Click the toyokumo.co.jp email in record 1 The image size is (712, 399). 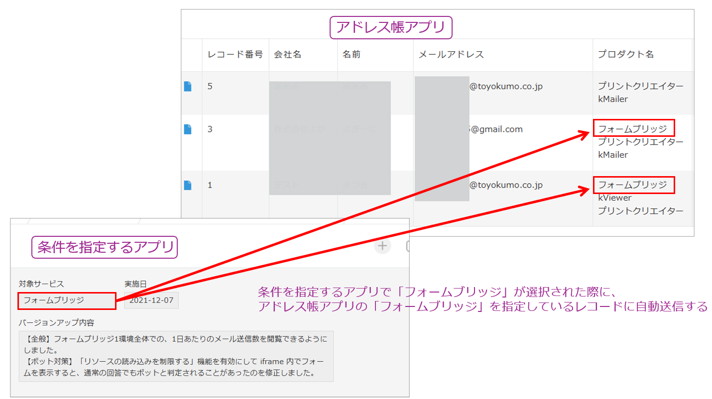click(x=506, y=185)
